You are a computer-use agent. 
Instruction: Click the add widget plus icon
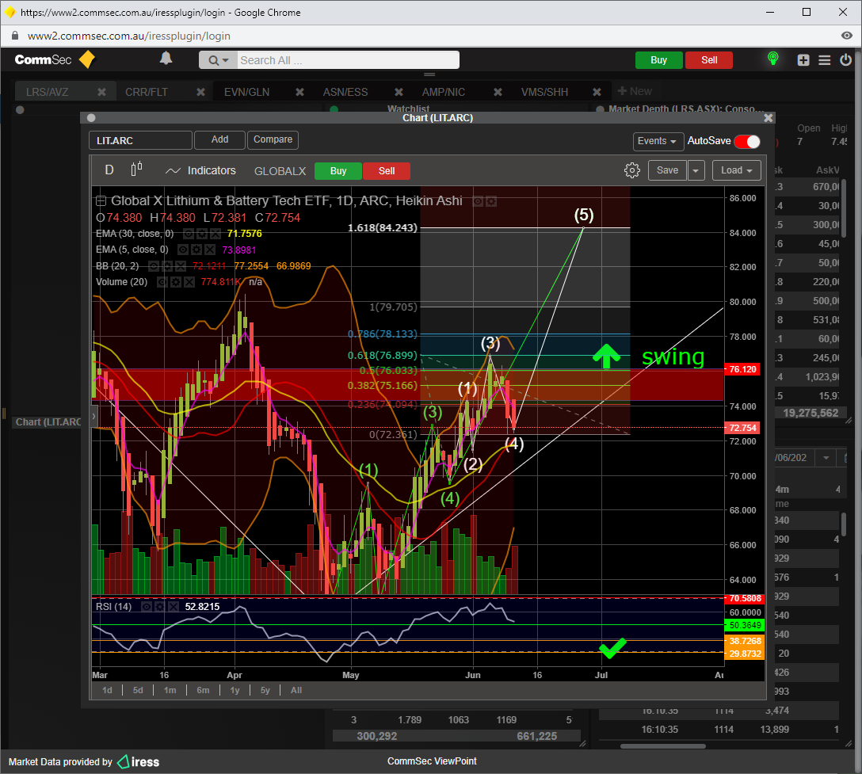(x=803, y=60)
